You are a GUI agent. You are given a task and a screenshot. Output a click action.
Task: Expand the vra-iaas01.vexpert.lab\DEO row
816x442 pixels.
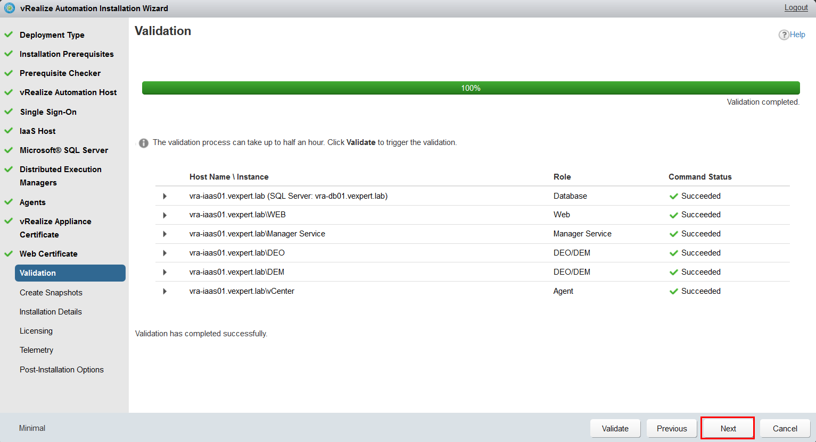[164, 253]
